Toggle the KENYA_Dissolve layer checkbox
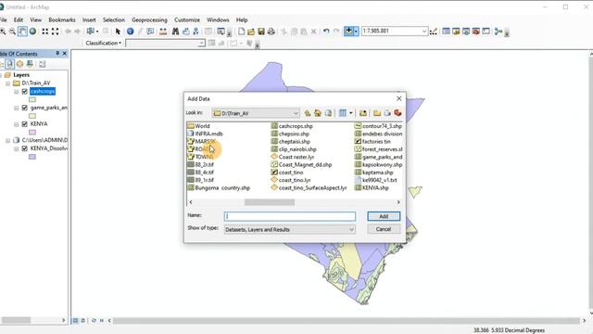Screen dimensions: 593x334 point(25,148)
